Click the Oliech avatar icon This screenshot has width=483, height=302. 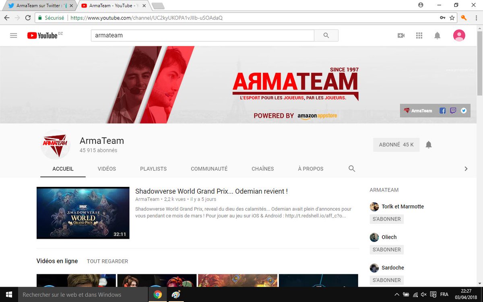pyautogui.click(x=374, y=237)
